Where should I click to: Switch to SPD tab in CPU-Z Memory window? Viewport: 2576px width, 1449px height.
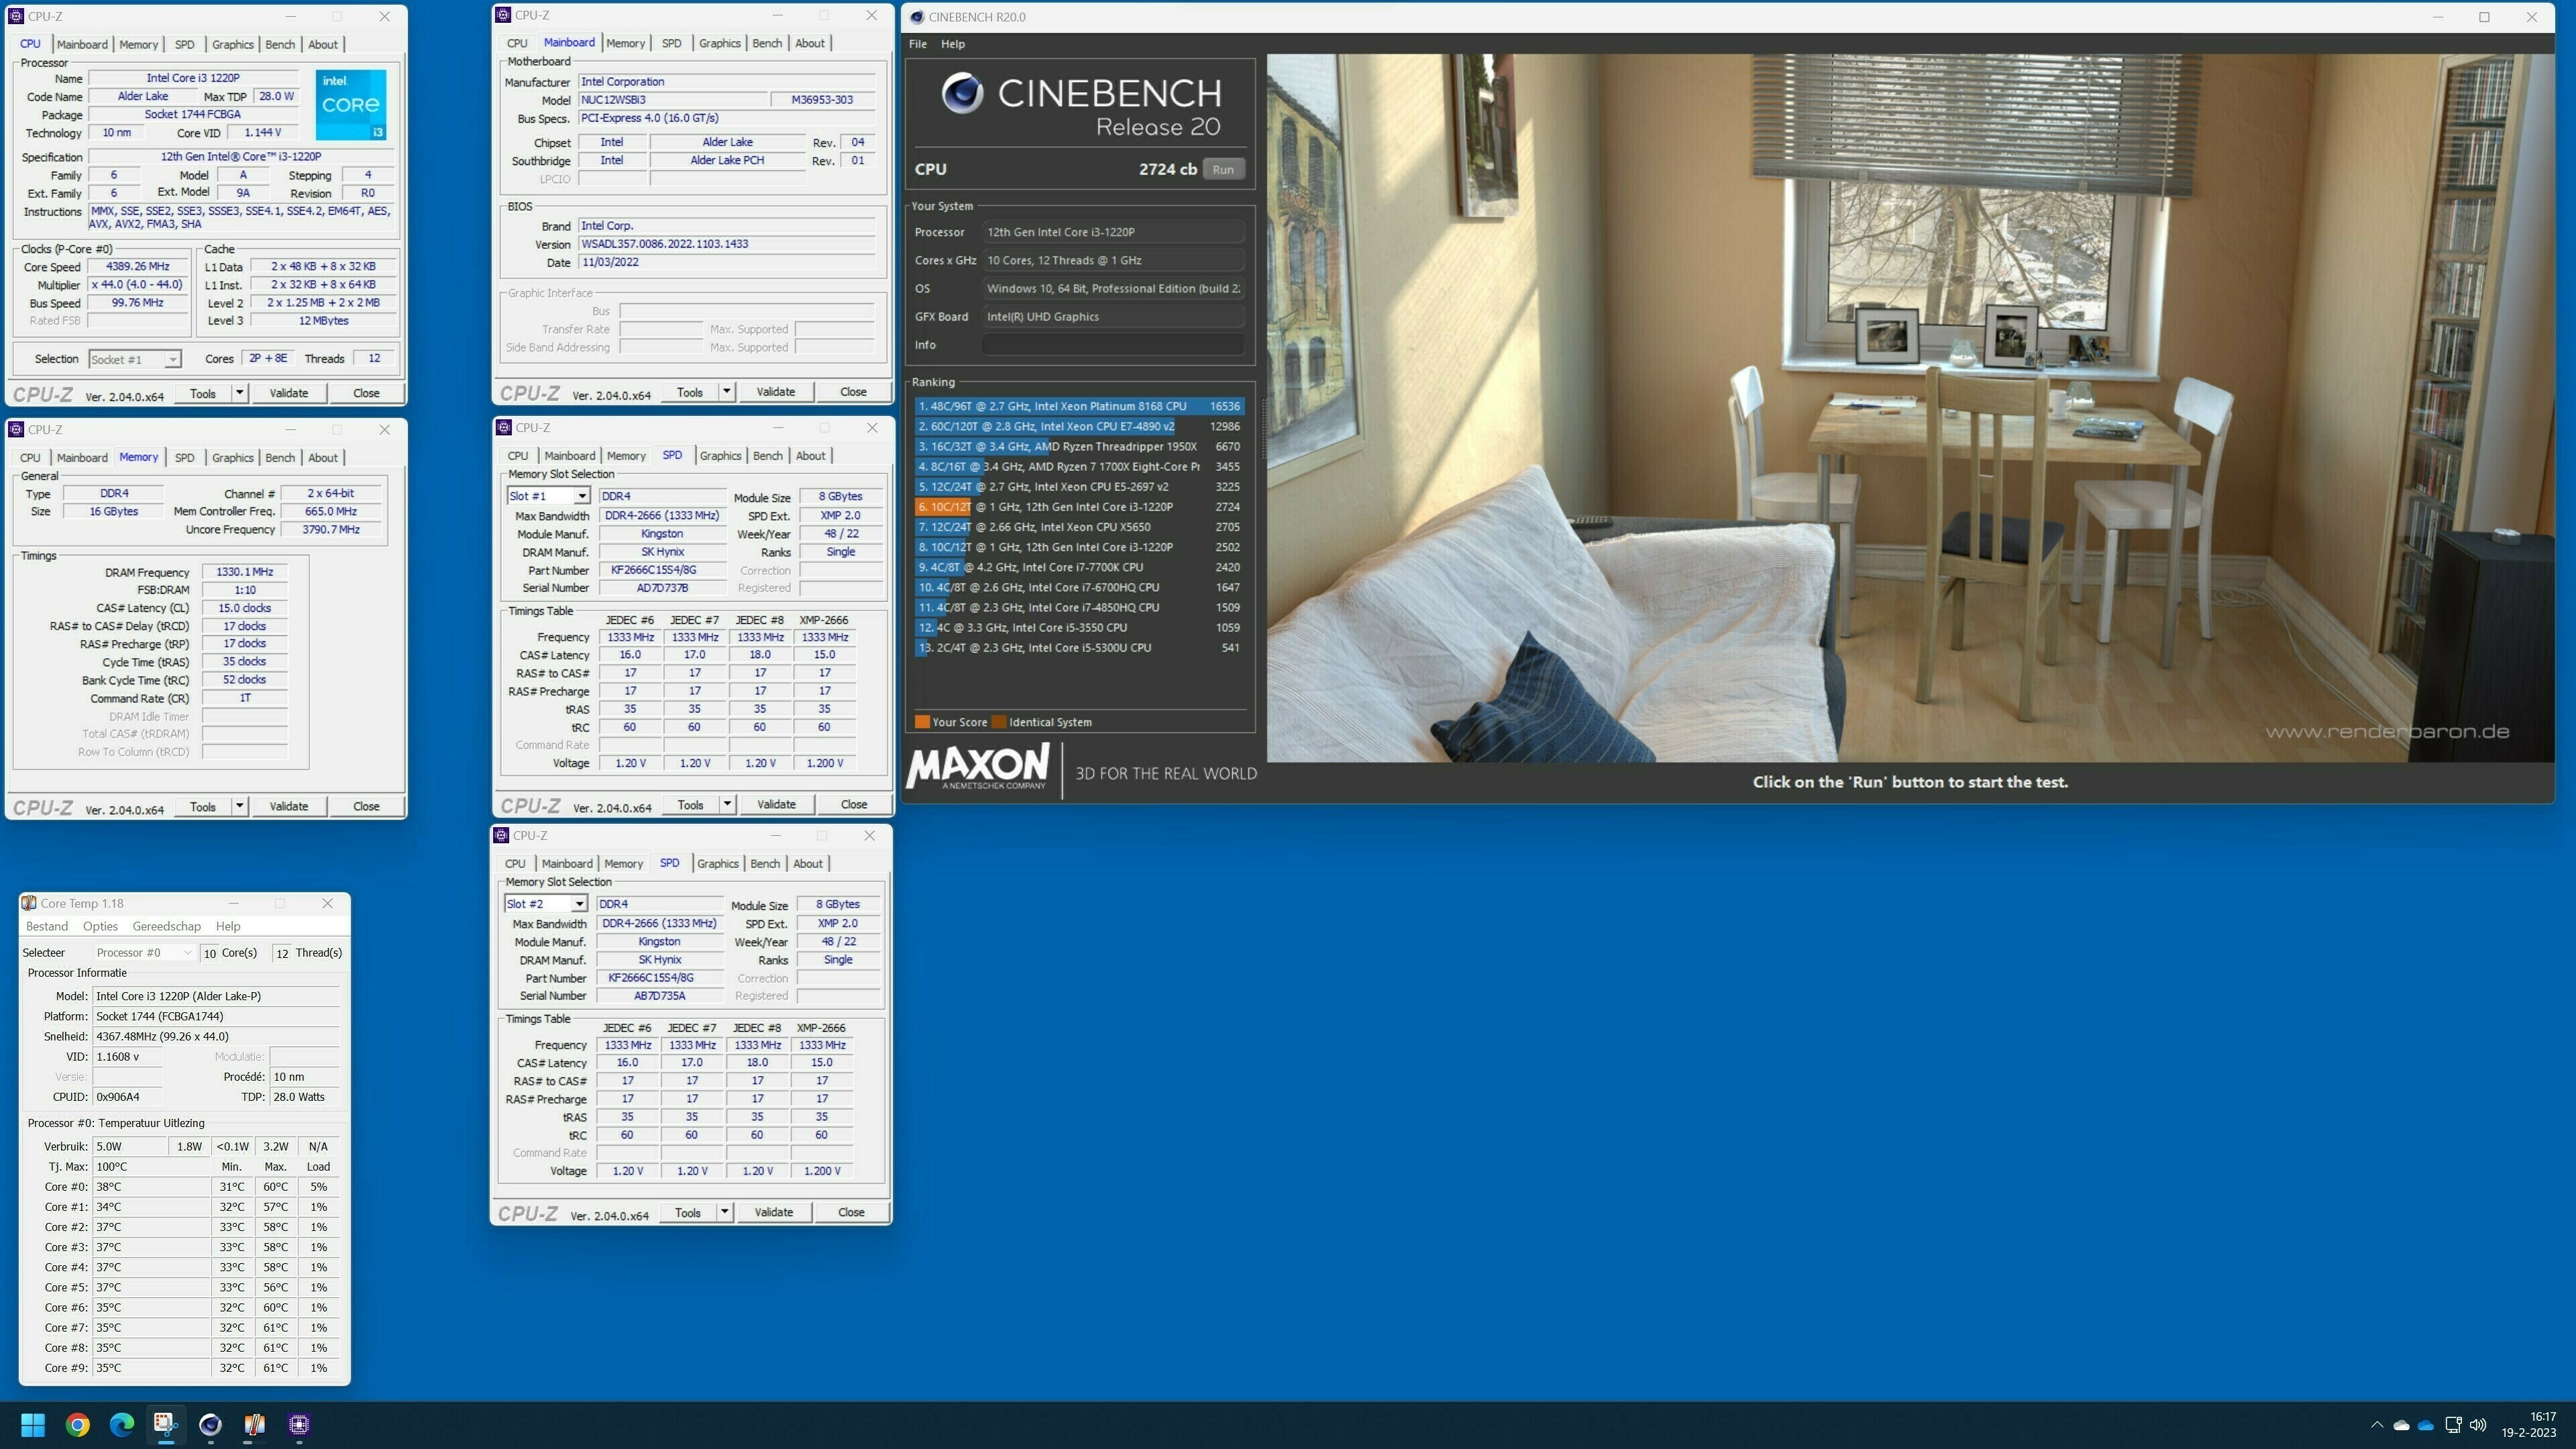185,457
